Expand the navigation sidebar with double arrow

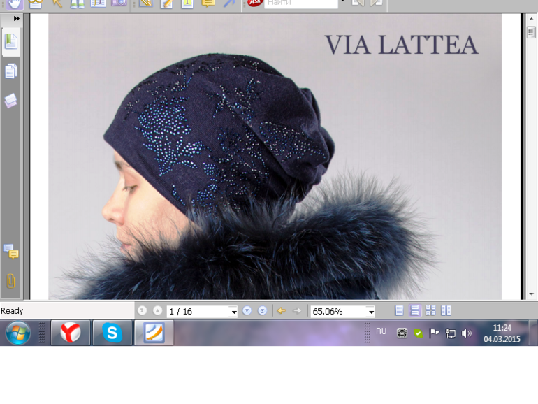pos(16,19)
